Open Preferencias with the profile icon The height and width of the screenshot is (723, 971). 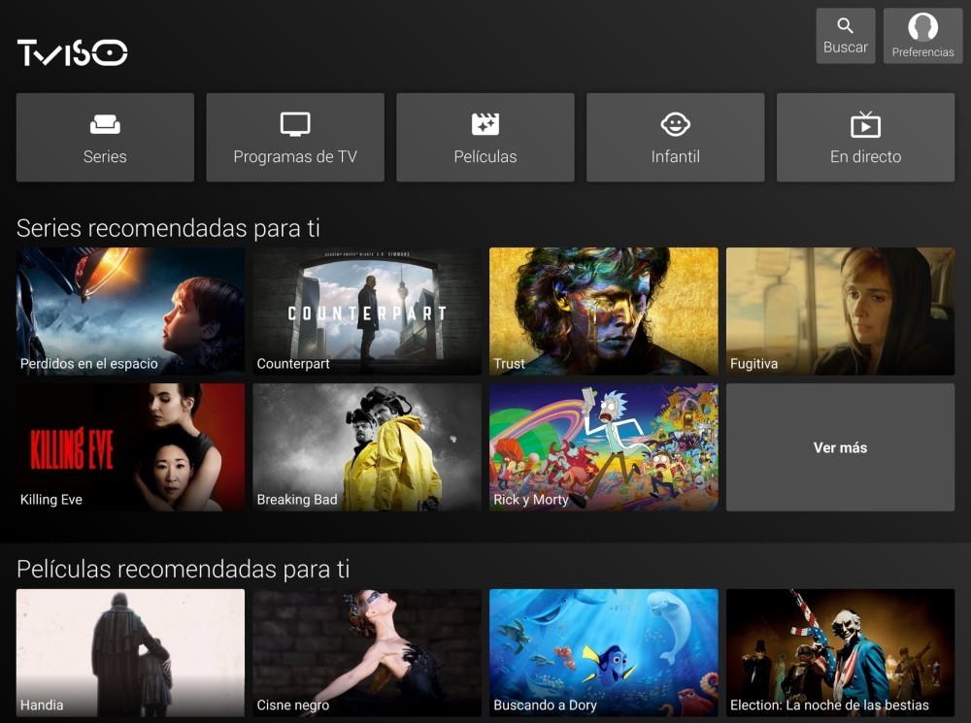click(922, 27)
